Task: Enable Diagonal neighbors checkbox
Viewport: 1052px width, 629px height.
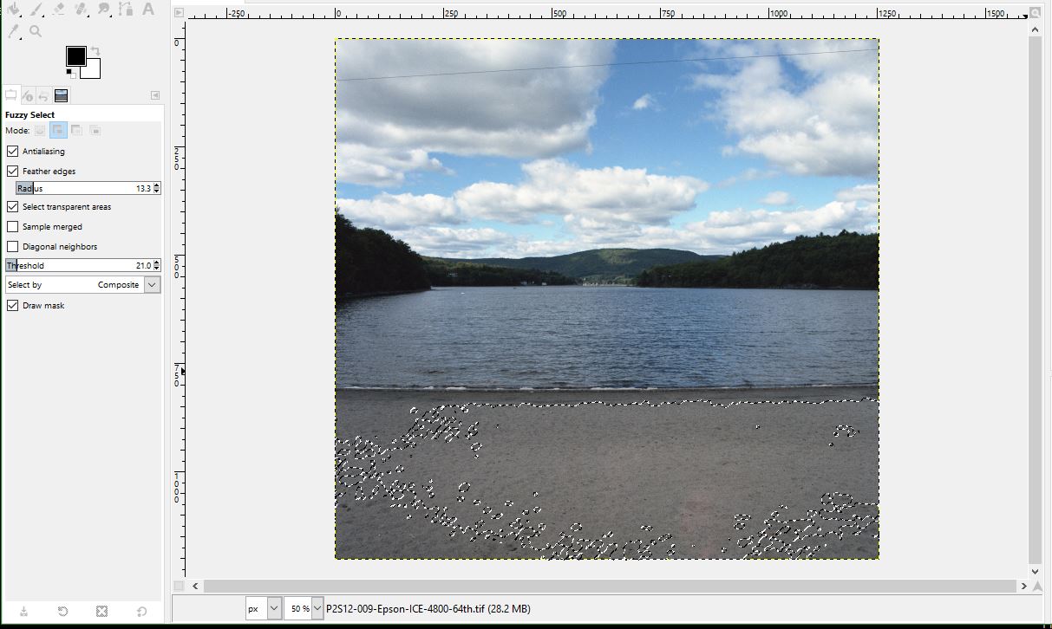Action: (12, 246)
